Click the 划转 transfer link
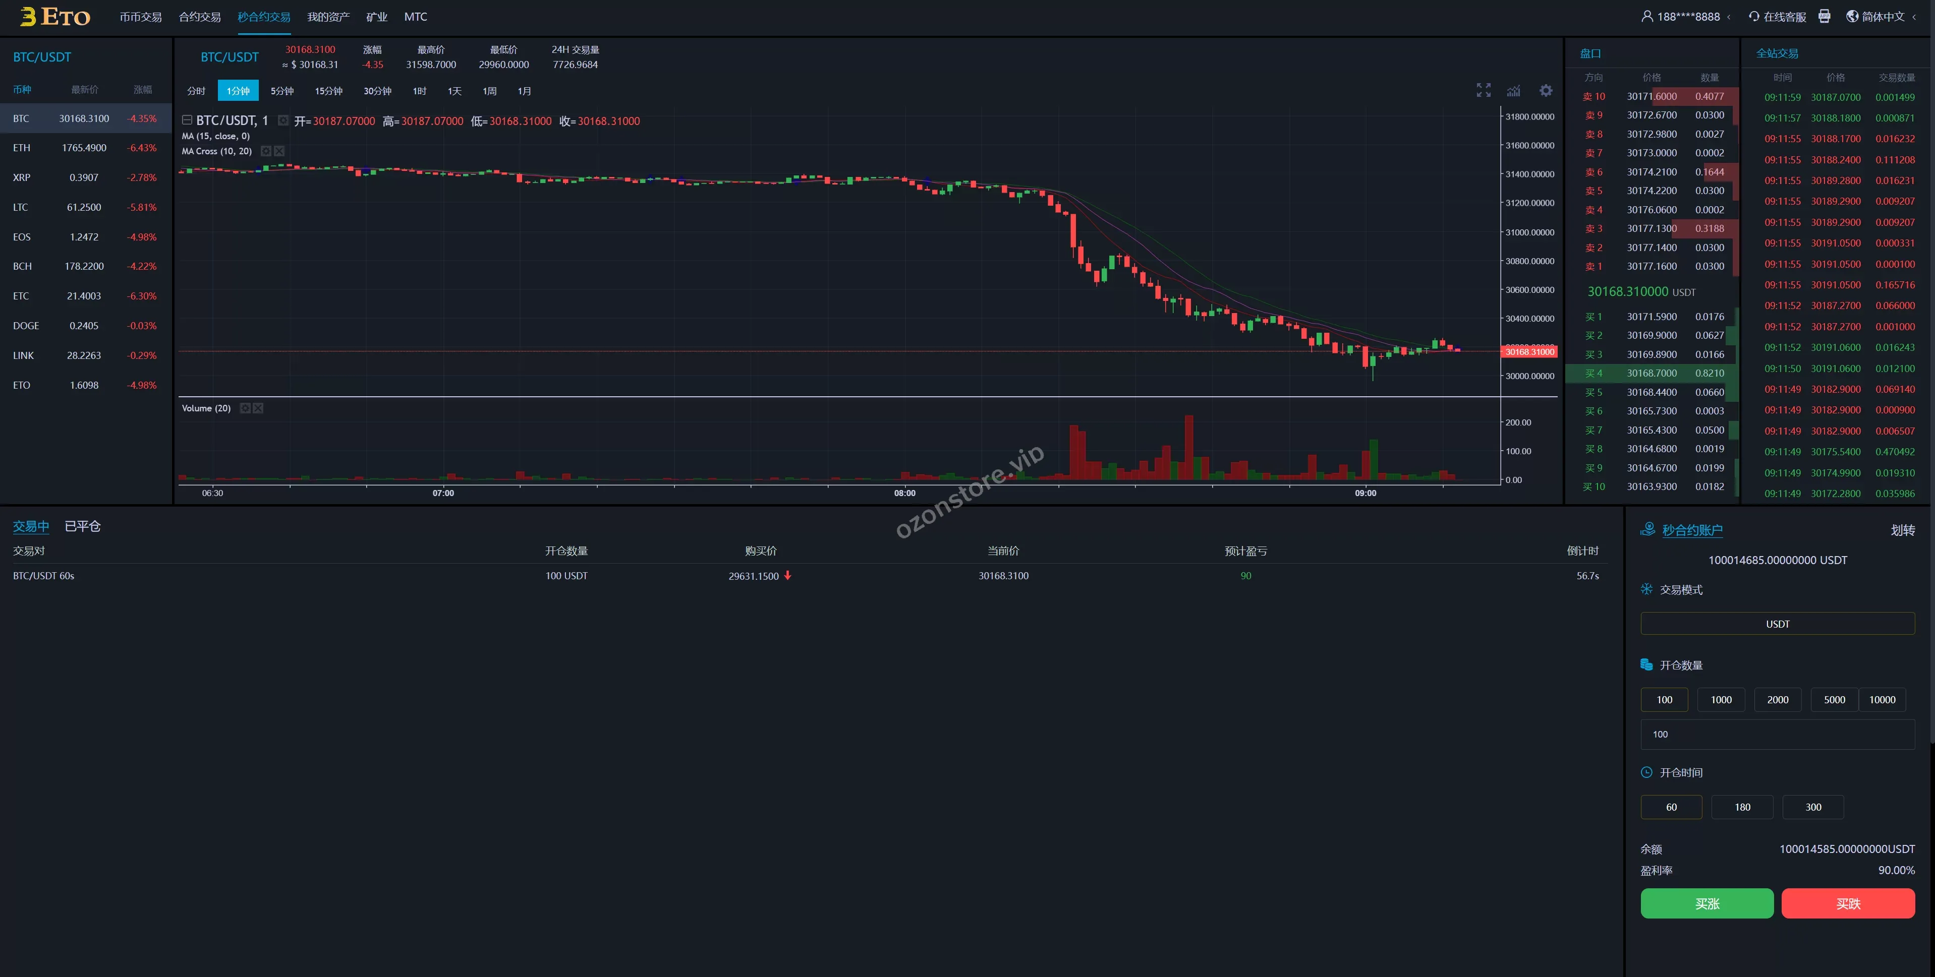 1902,530
